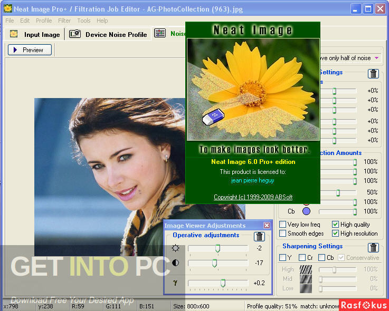Reset noise filter settings with trash icon
This screenshot has width=389, height=311.
coord(373,74)
